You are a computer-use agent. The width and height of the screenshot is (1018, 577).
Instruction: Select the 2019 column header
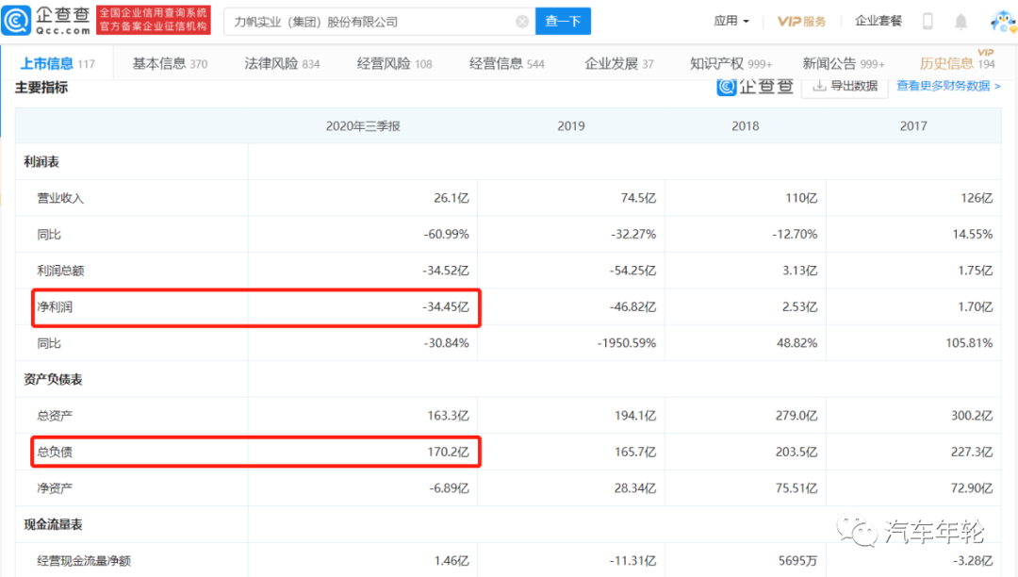(571, 126)
